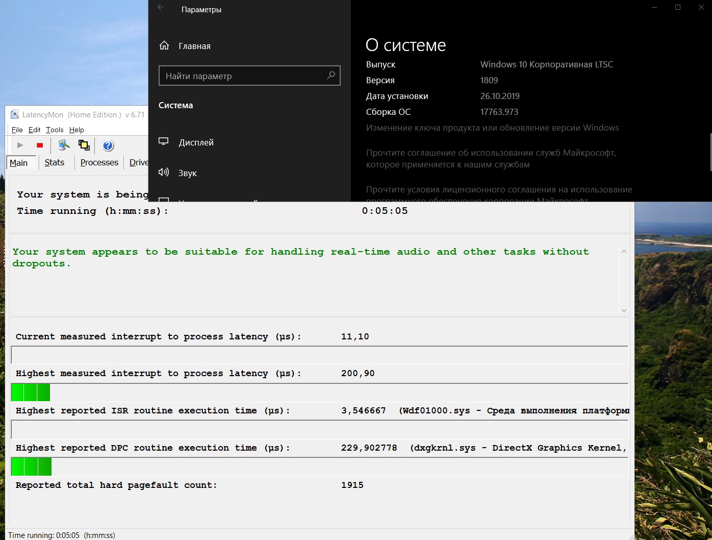The image size is (712, 540).
Task: Go back with the Settings back arrow
Action: (161, 7)
